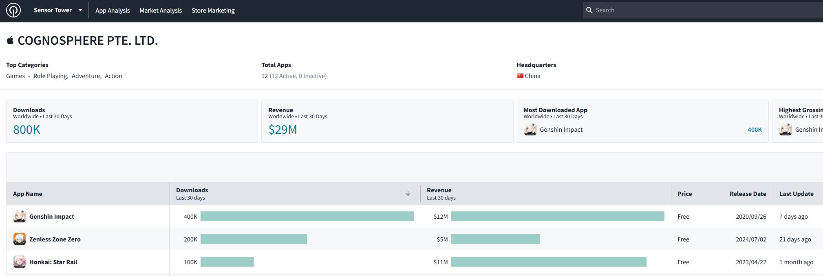The height and width of the screenshot is (276, 823).
Task: Click the Sensor Tower logo icon
Action: [x=13, y=10]
